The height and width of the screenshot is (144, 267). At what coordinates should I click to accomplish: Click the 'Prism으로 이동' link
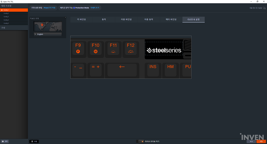pos(49,8)
